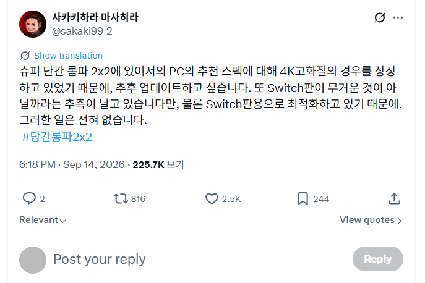
Task: Open the #당간롱파2x2 hashtag
Action: pyautogui.click(x=57, y=137)
